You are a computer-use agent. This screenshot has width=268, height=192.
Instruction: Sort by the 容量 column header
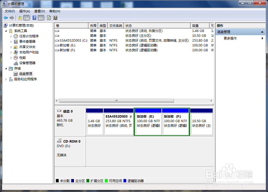[200, 26]
